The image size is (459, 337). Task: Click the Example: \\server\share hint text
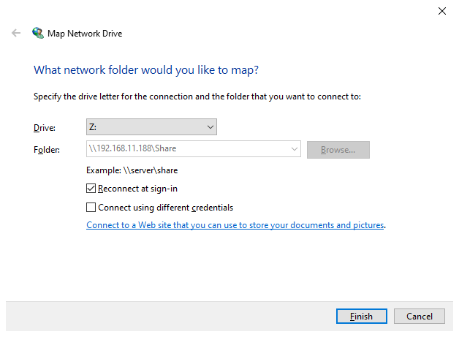(132, 170)
